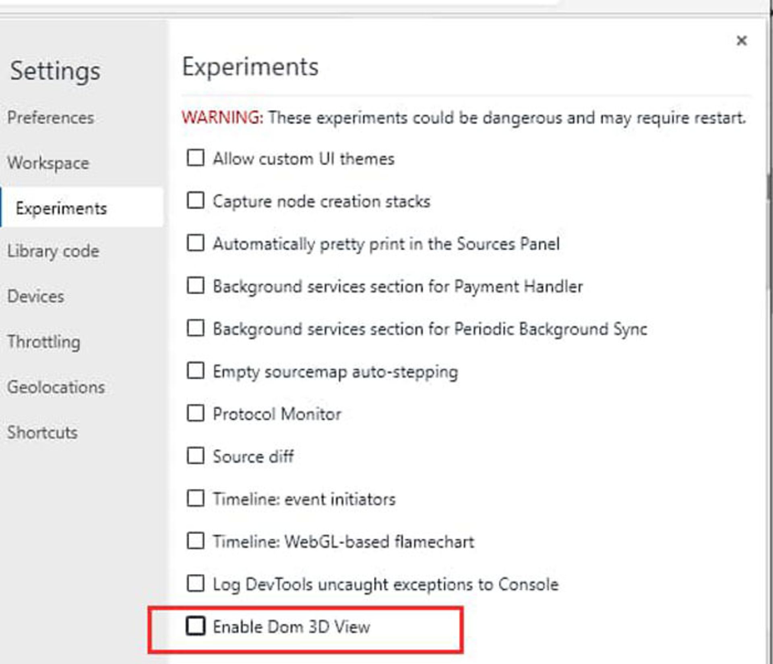Toggle Periodic Background Sync services section

click(196, 328)
